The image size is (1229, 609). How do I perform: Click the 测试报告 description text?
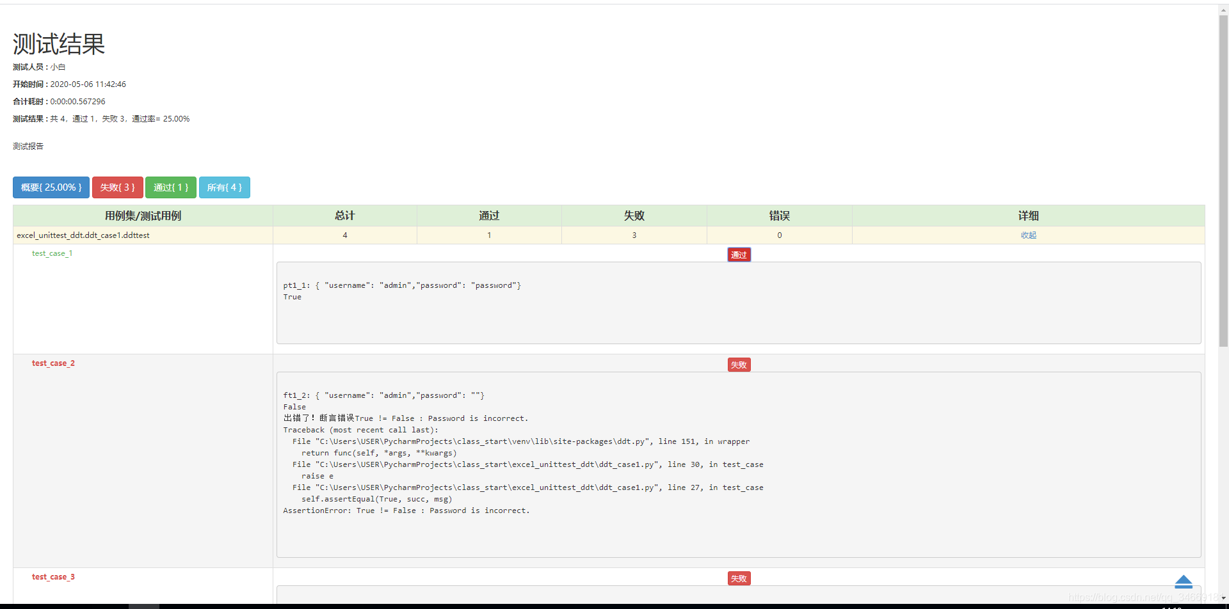click(x=28, y=146)
